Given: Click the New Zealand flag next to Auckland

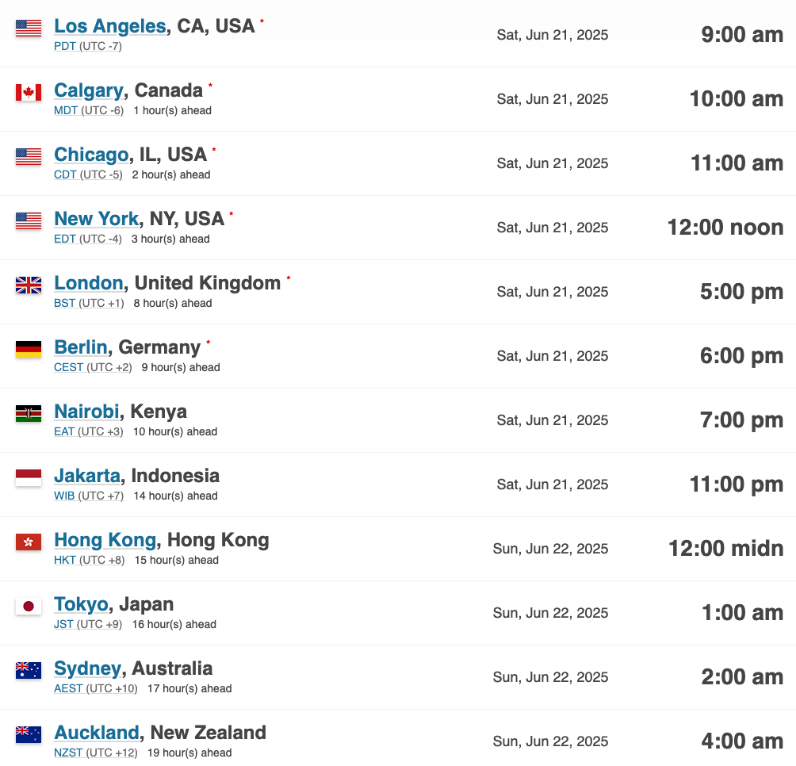Looking at the screenshot, I should point(29,734).
